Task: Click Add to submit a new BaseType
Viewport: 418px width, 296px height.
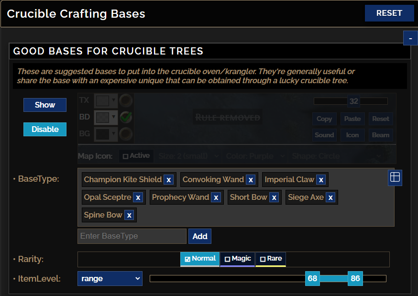Action: tap(199, 236)
